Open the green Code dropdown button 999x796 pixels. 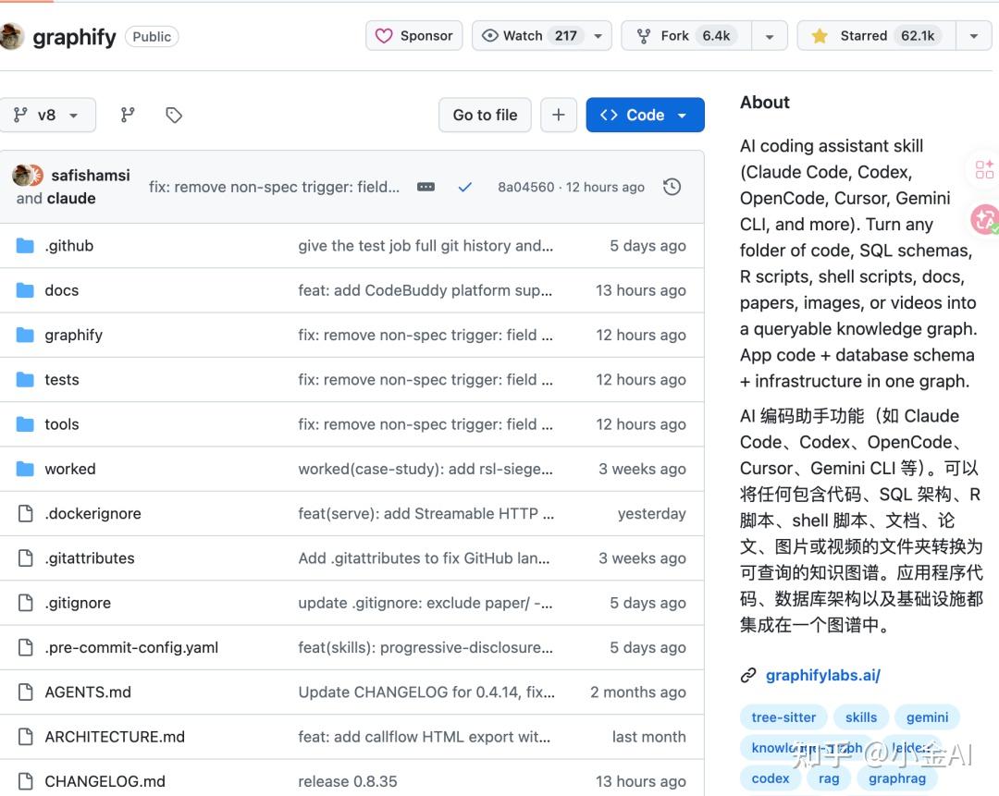click(x=645, y=116)
